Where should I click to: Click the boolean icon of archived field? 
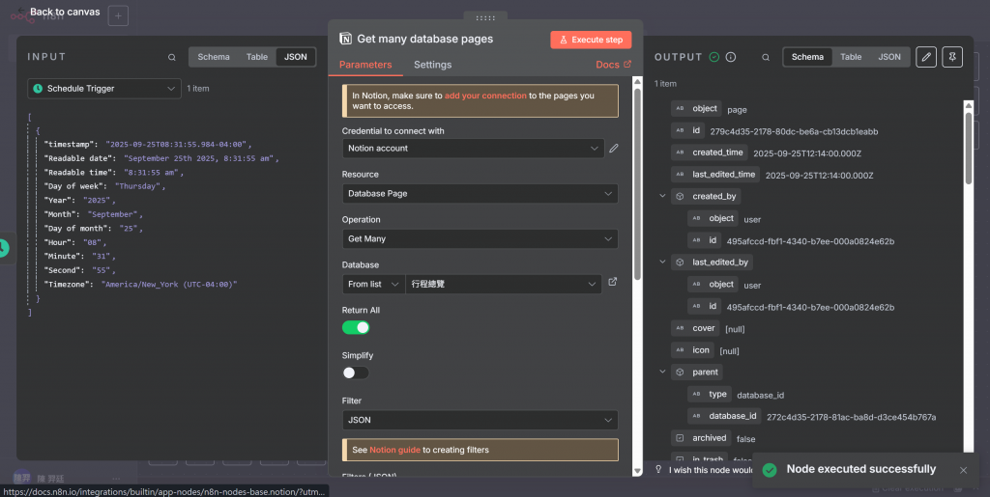pyautogui.click(x=680, y=438)
